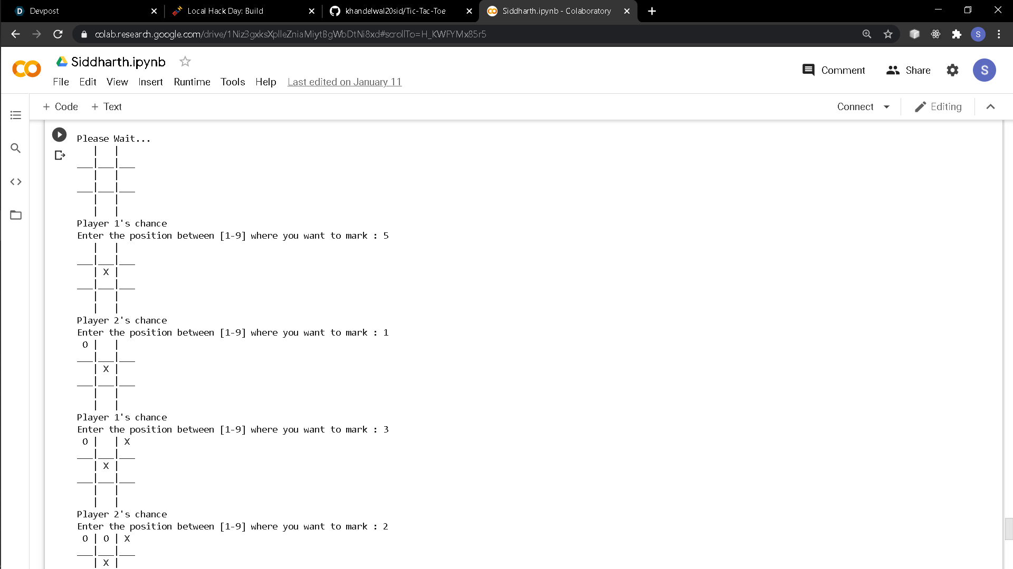Open the Runtime menu
1013x569 pixels.
192,82
